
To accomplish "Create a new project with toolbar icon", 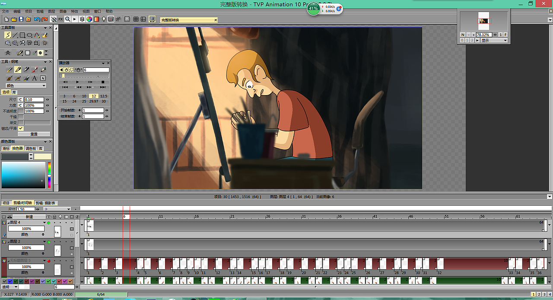I will (6, 19).
